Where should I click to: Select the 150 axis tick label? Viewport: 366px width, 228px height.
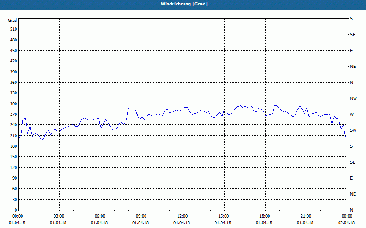[14, 157]
